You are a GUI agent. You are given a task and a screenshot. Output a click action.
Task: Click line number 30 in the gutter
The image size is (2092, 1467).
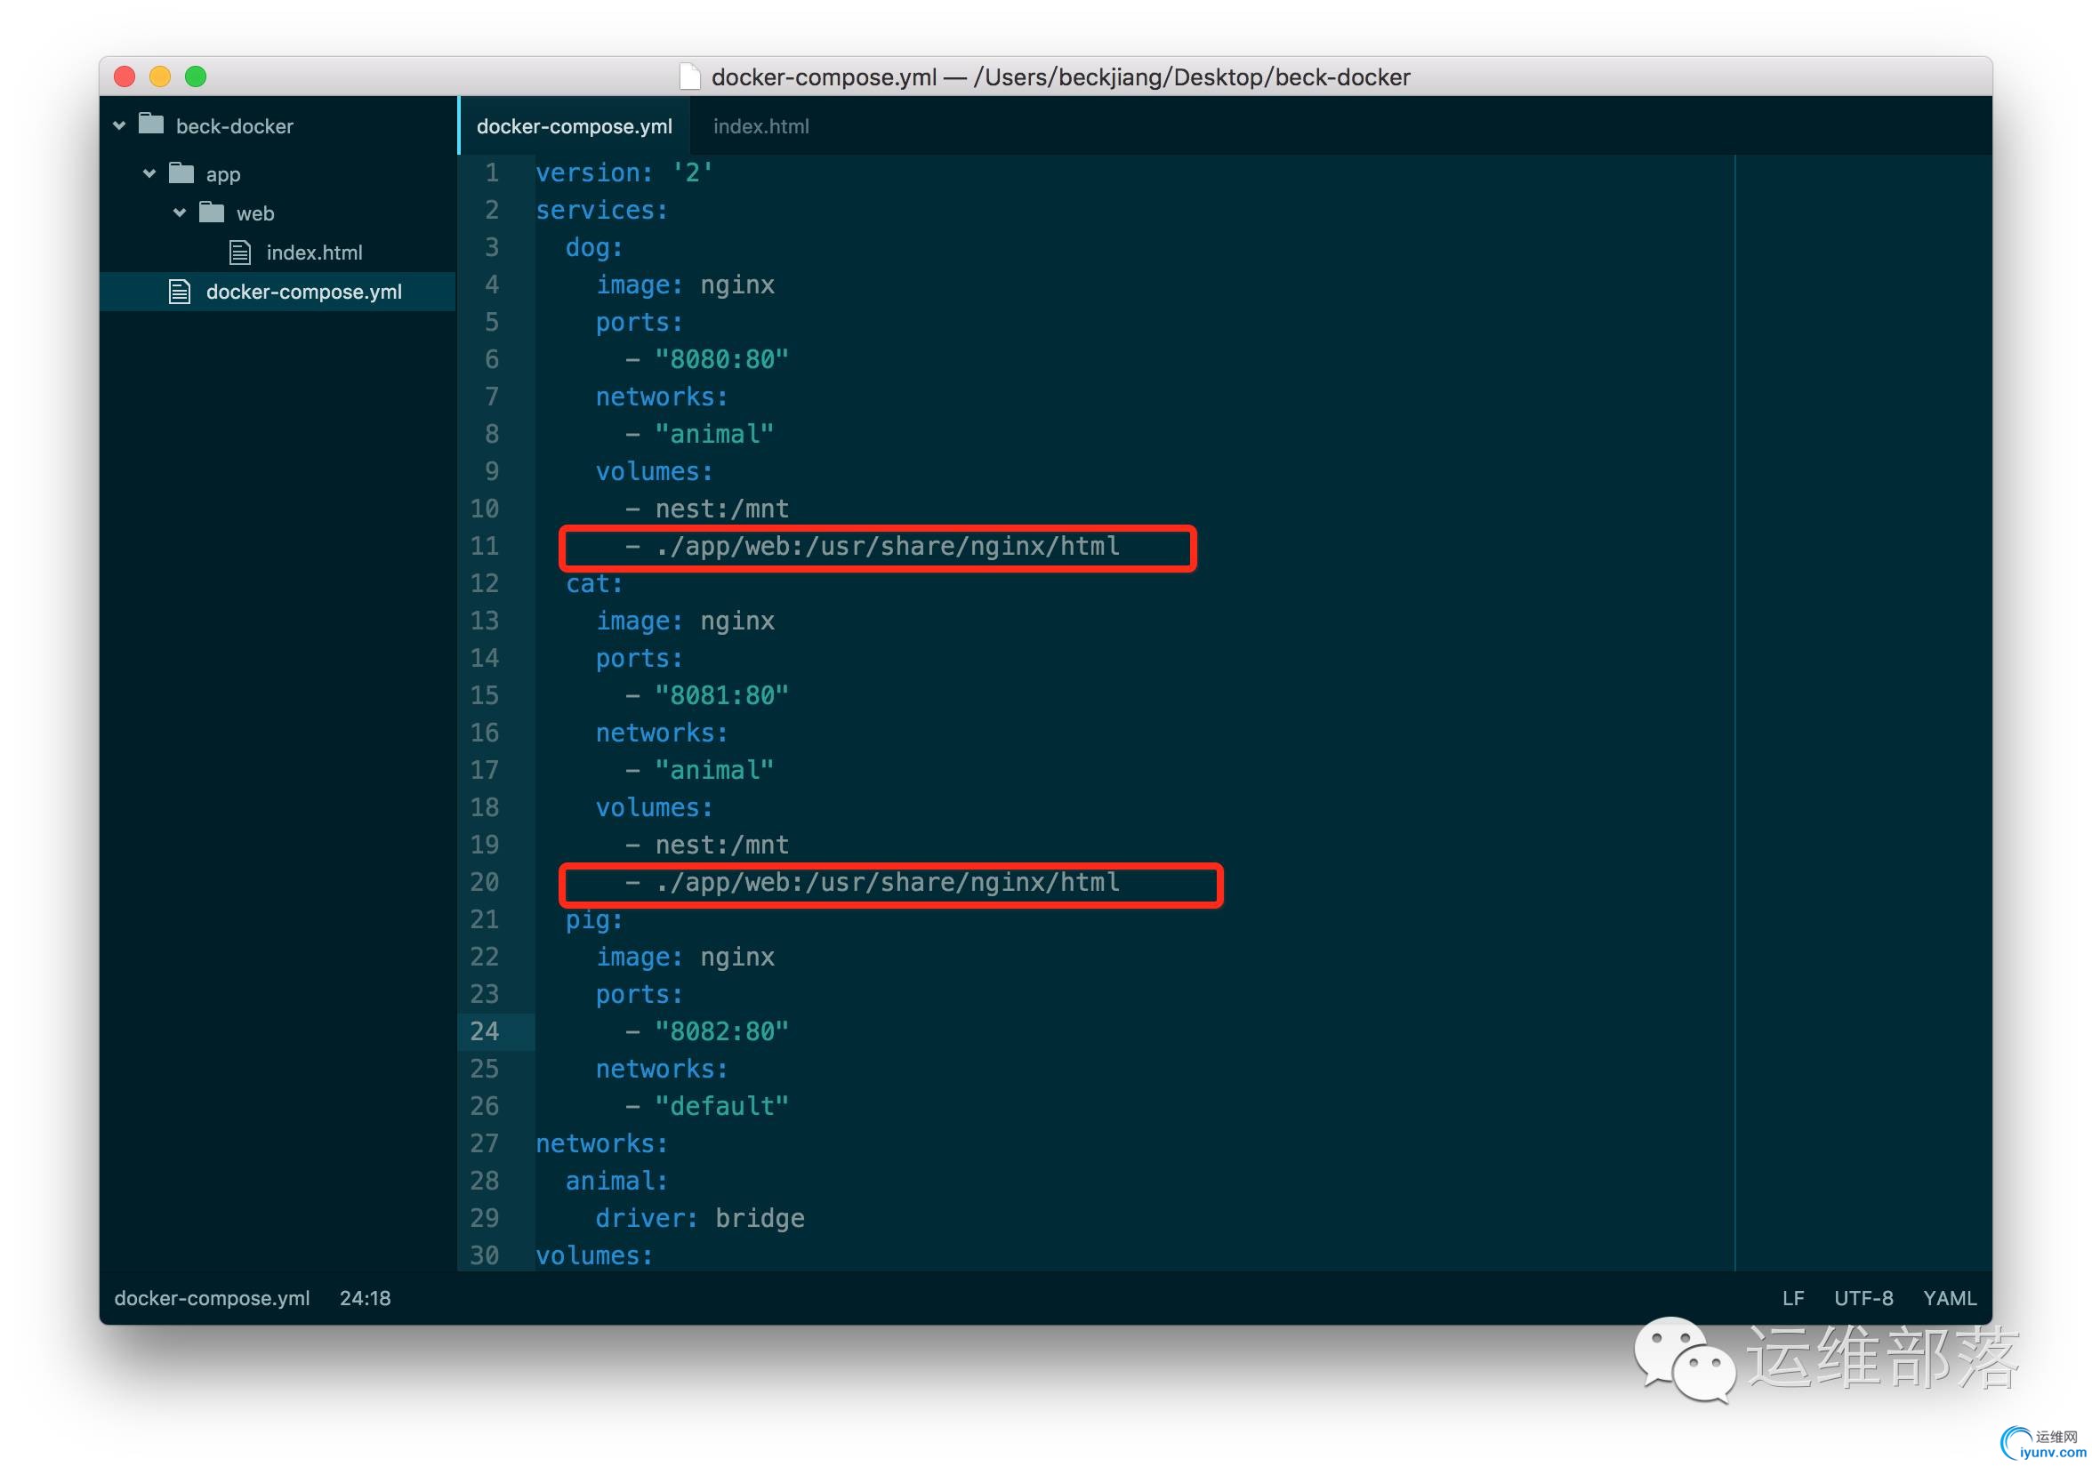[485, 1255]
